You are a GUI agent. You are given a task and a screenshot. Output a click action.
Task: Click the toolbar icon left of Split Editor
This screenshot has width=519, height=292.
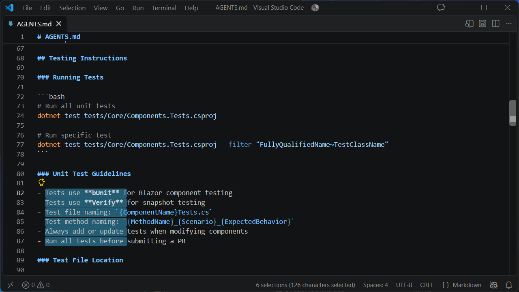(483, 24)
